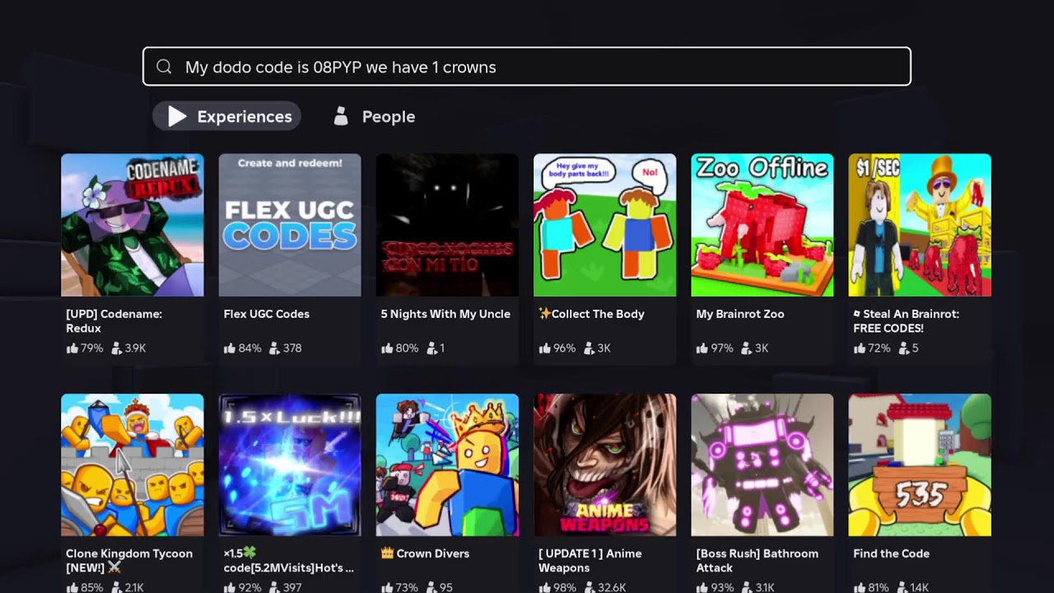Image resolution: width=1054 pixels, height=593 pixels.
Task: Click 'Steal An Brainrot: FREE CODES!' title
Action: point(906,320)
